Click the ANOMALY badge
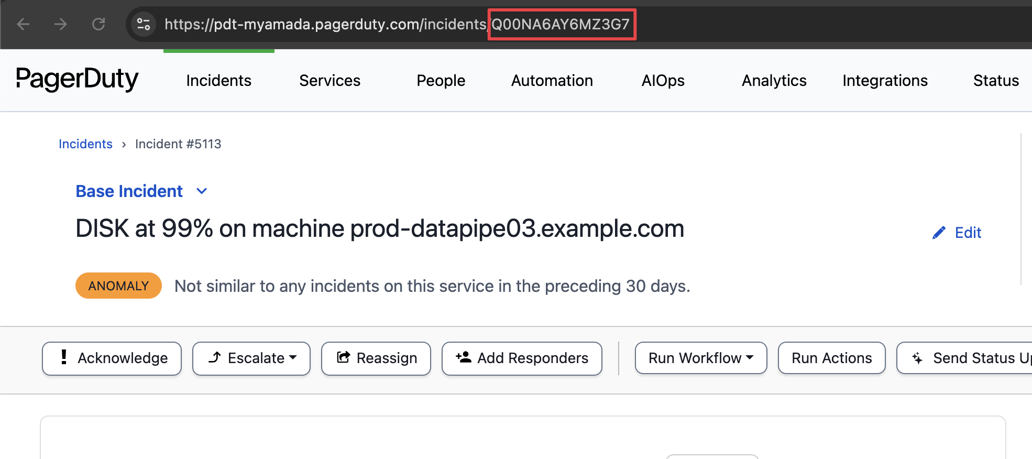The height and width of the screenshot is (459, 1032). pyautogui.click(x=119, y=286)
